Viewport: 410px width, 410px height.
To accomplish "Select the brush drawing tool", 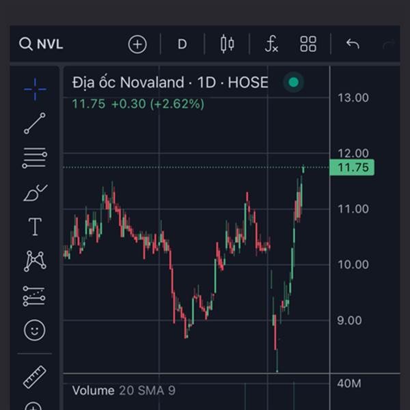I will (x=36, y=193).
